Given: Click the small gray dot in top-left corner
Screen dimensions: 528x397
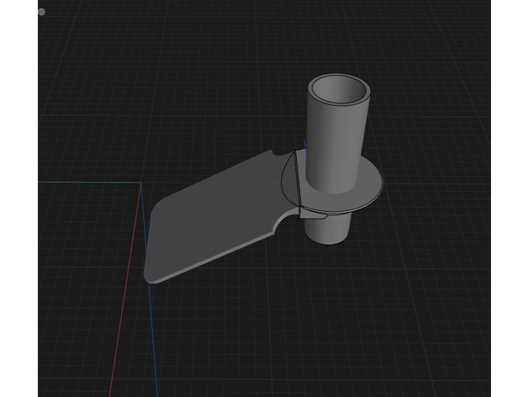Looking at the screenshot, I should coord(41,13).
